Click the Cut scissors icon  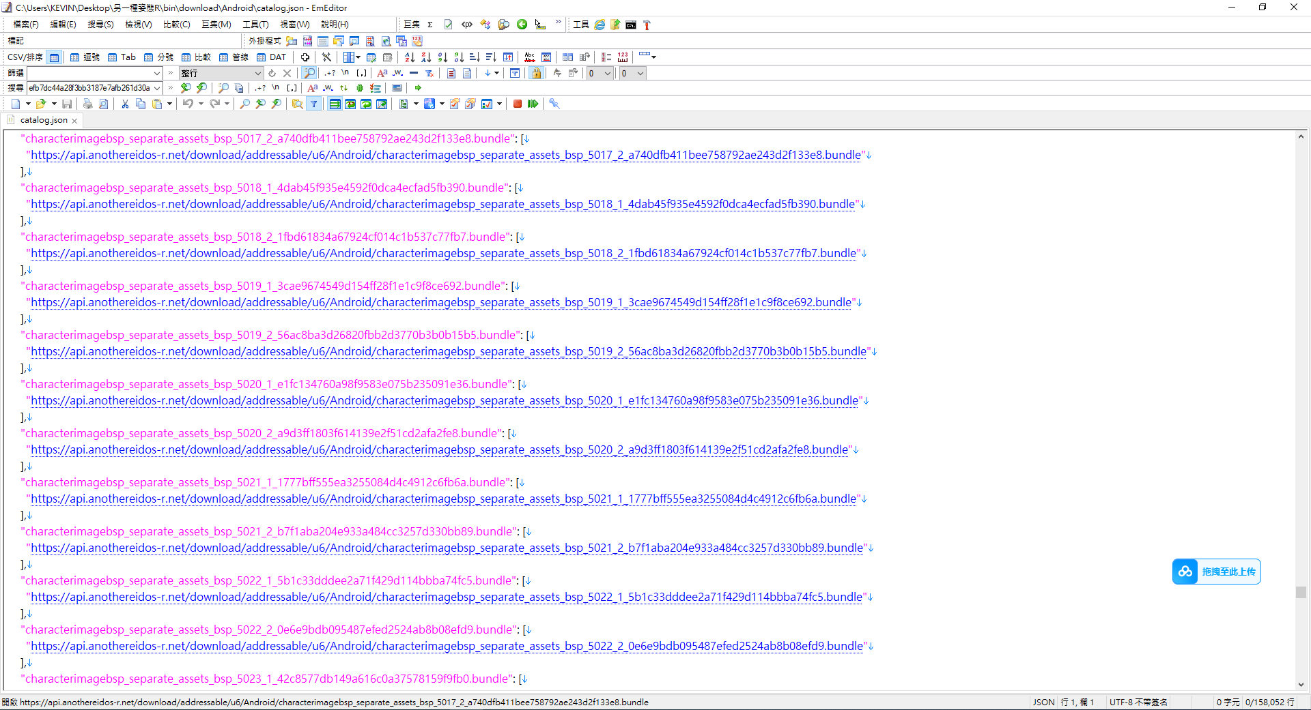(x=125, y=104)
